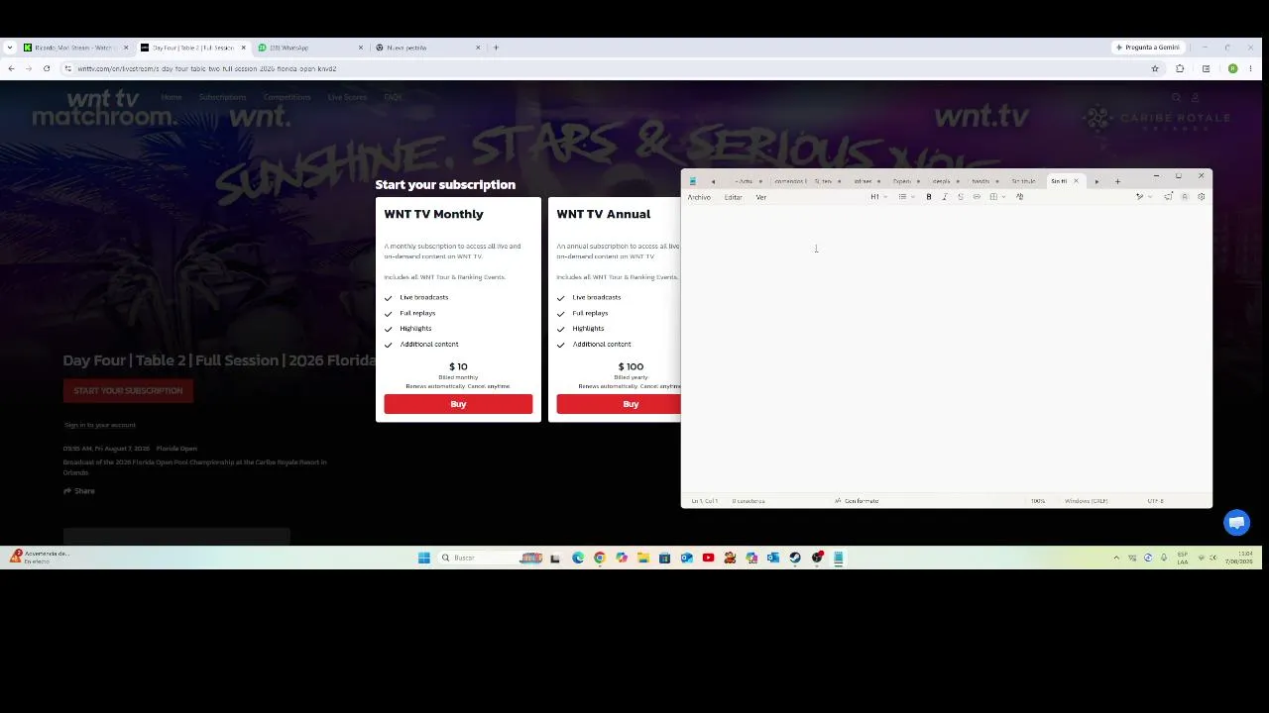The height and width of the screenshot is (713, 1269).
Task: Toggle italic formatting in Notepad
Action: pos(944,197)
